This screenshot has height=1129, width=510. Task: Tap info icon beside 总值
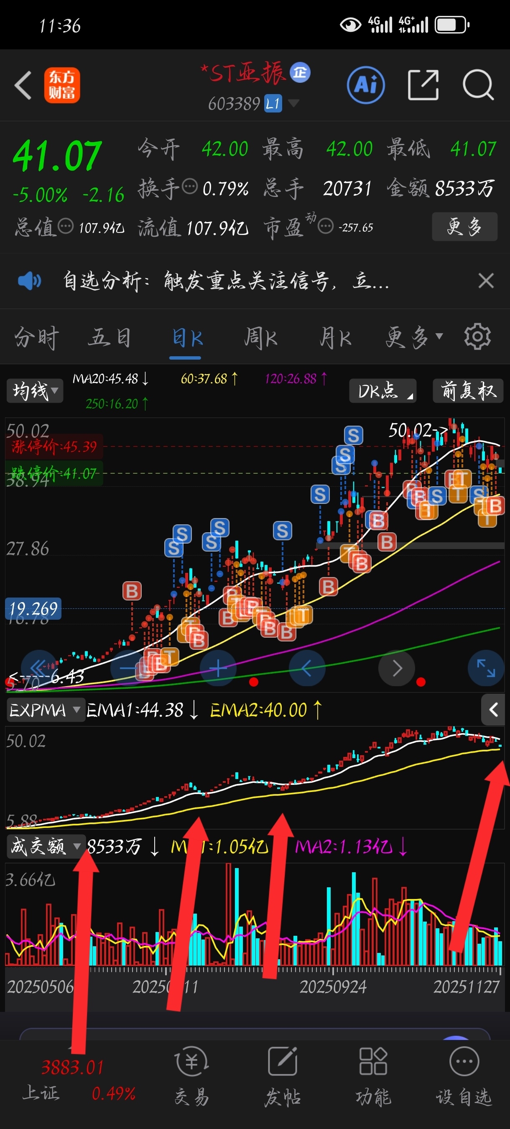pos(66,227)
